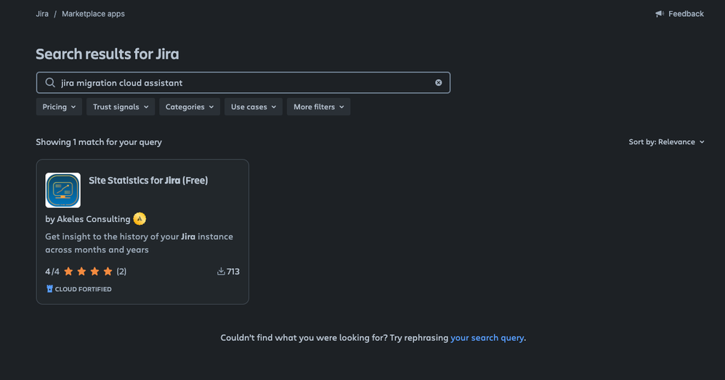Click the Feedback button

(679, 14)
